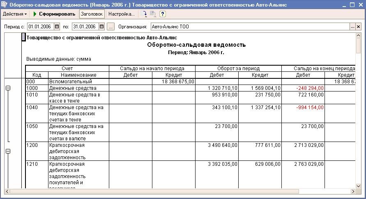Click the drill-down arrow toolbar icon
This screenshot has height=199, width=366.
point(144,14)
